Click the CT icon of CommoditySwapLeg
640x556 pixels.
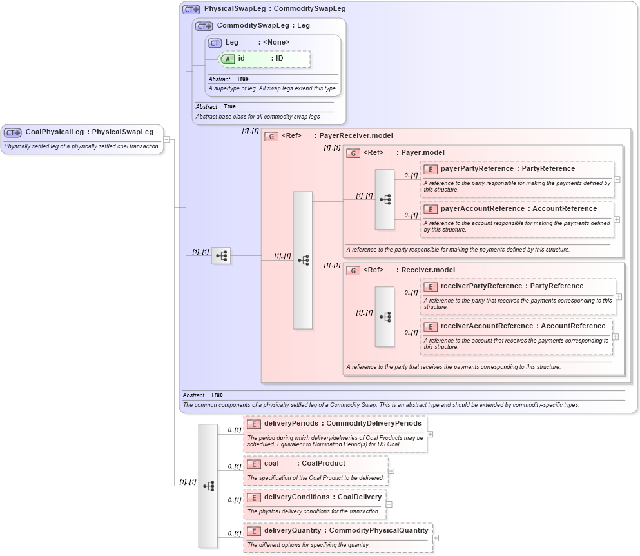[204, 26]
